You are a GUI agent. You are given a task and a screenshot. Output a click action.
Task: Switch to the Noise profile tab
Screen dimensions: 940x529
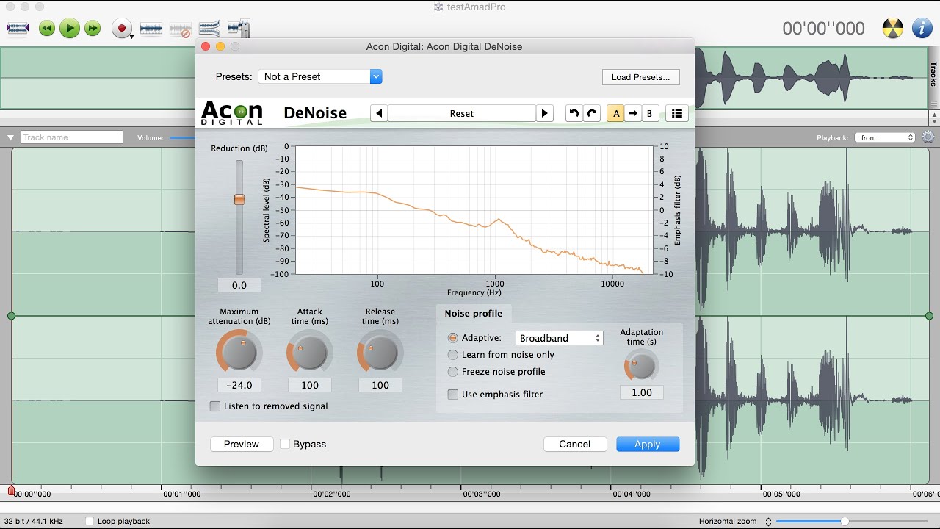(x=474, y=313)
